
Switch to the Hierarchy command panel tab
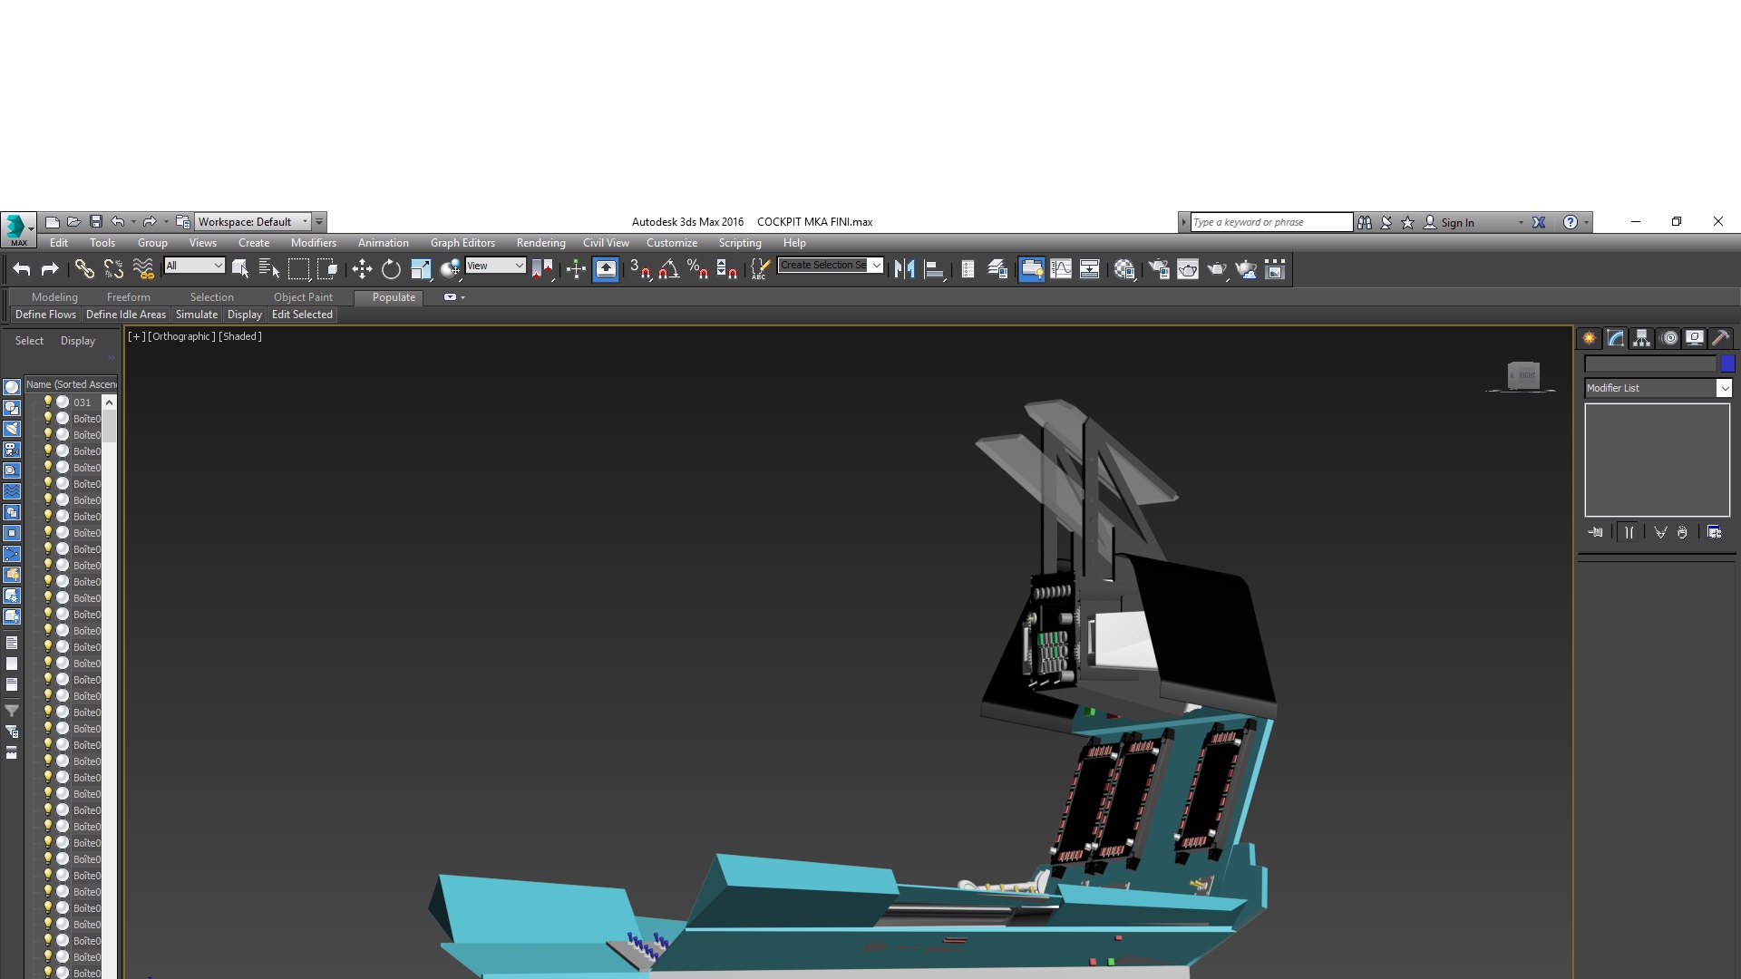(x=1641, y=338)
